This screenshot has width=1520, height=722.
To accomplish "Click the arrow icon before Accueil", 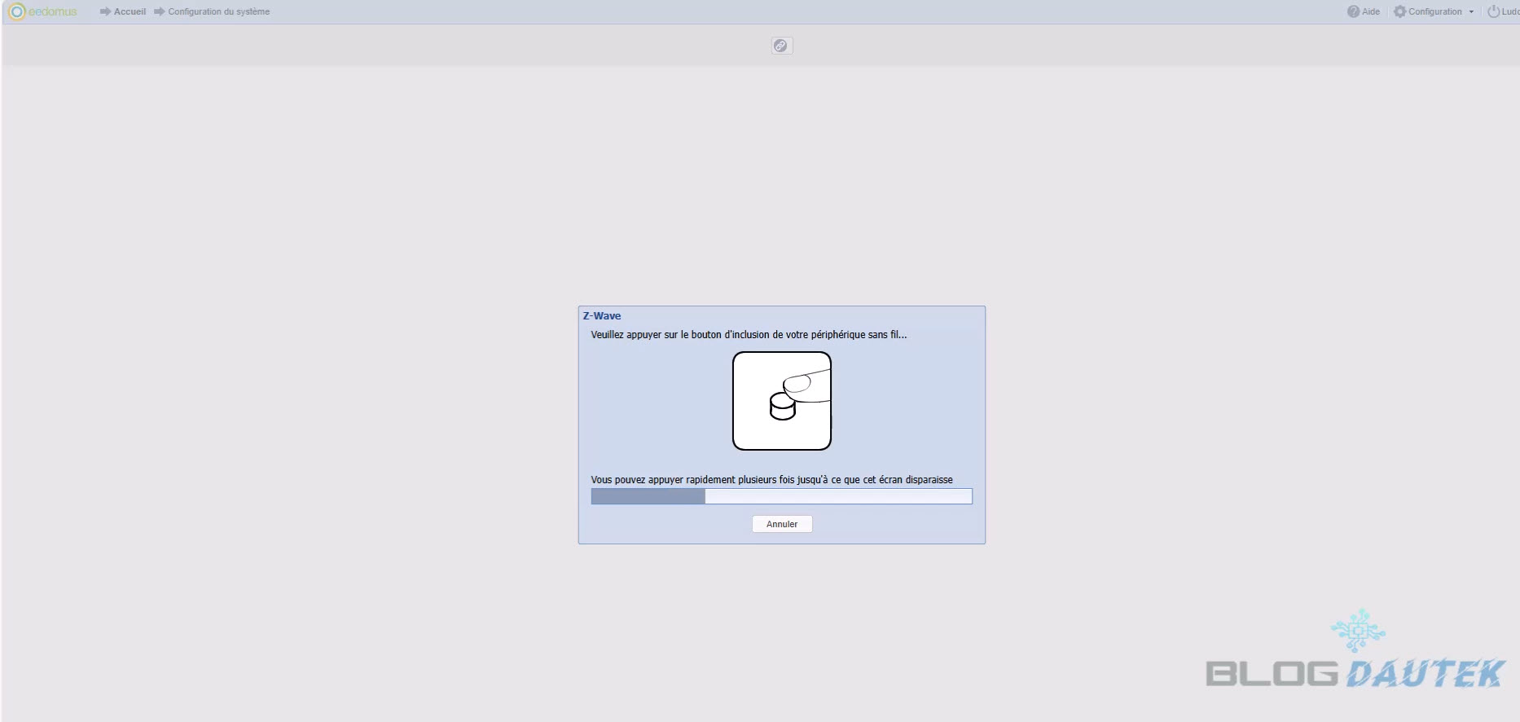I will click(105, 11).
